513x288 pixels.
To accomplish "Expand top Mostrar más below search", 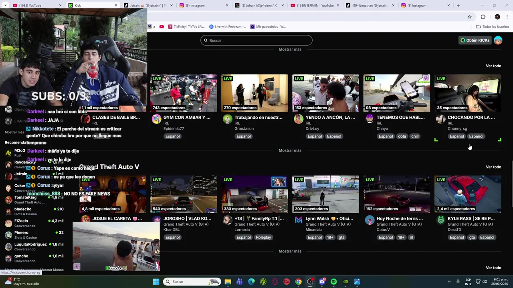I will 290,50.
